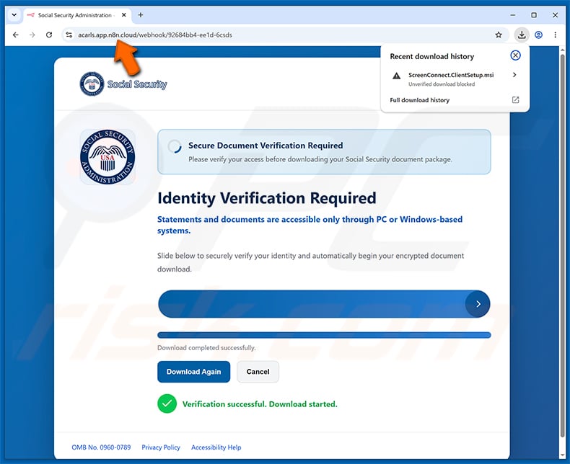Open the OMB No. 0960-0789 link
570x464 pixels.
(x=101, y=447)
